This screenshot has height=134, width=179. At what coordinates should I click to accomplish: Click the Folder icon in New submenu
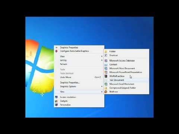(106, 51)
